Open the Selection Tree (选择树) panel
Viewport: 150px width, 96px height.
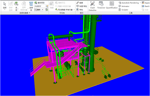[x=31, y=6]
